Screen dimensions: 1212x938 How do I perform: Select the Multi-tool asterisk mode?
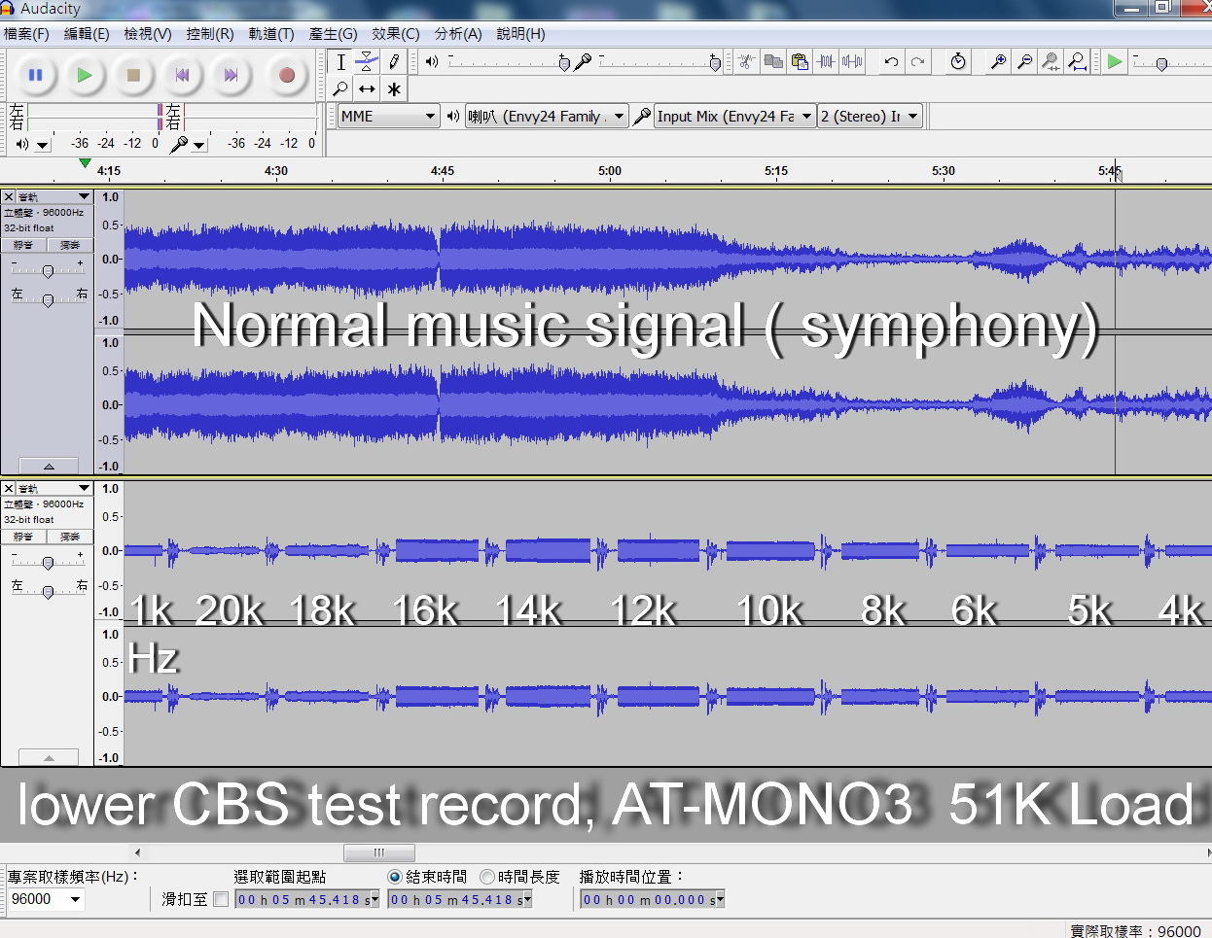click(393, 88)
